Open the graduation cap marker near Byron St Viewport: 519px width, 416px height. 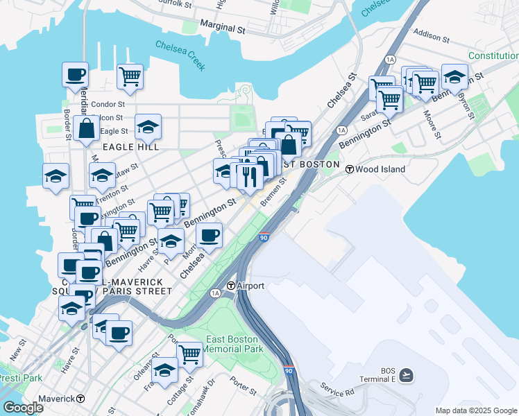tap(454, 80)
